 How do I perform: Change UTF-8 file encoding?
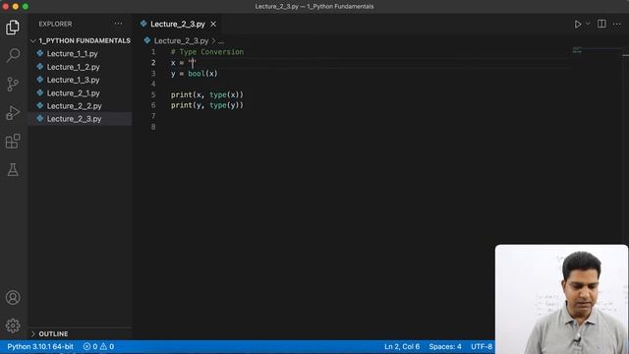click(481, 346)
